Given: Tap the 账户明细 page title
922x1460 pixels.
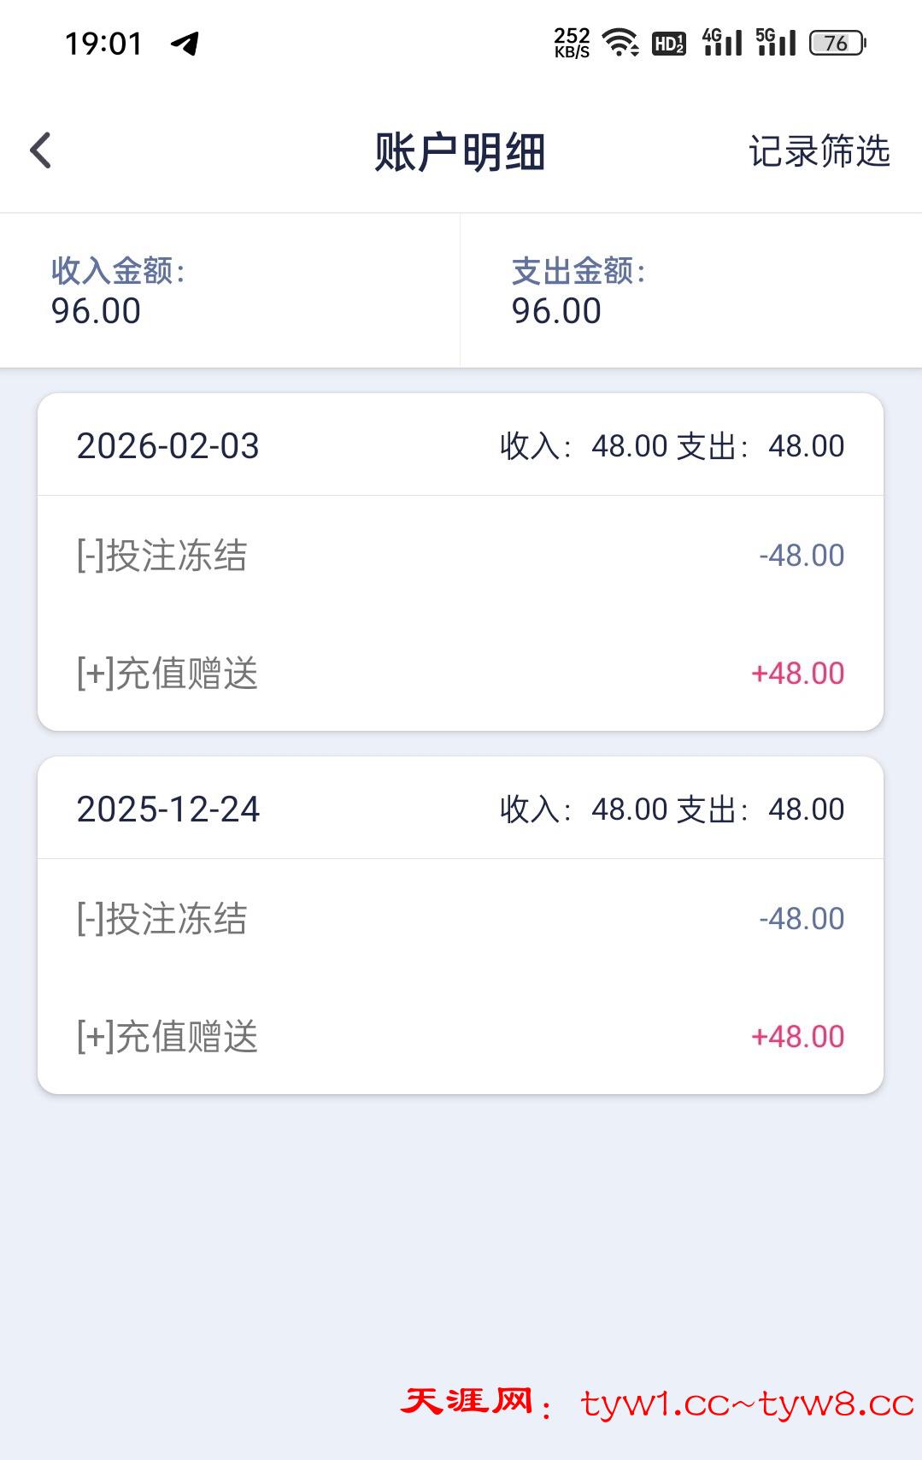Looking at the screenshot, I should tap(460, 152).
